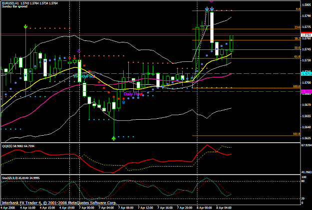Click the 1.5655 price axis label
312x210 pixels.
click(x=307, y=116)
